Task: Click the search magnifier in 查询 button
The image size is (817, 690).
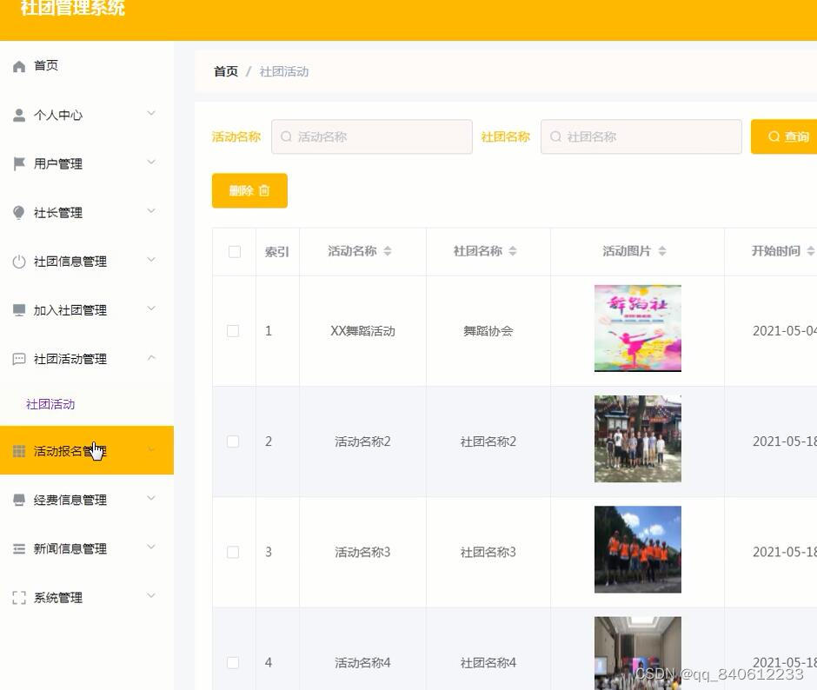Action: click(x=774, y=136)
